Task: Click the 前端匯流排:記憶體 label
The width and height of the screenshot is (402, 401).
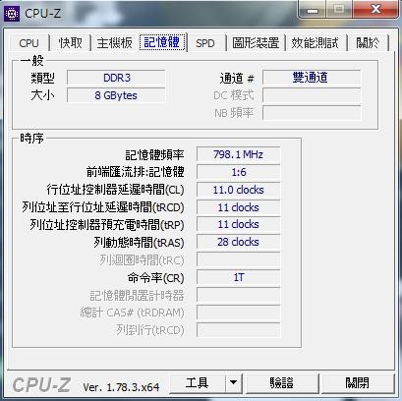Action: [x=136, y=172]
